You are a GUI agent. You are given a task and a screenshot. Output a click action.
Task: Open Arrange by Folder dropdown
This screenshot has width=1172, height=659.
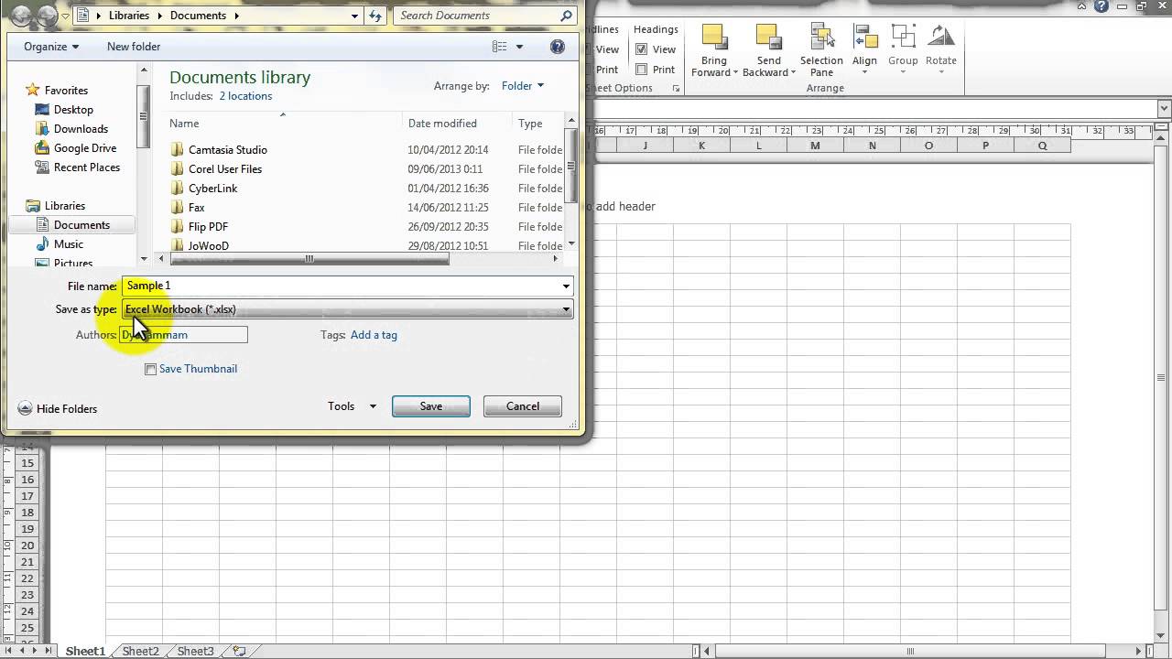[522, 86]
